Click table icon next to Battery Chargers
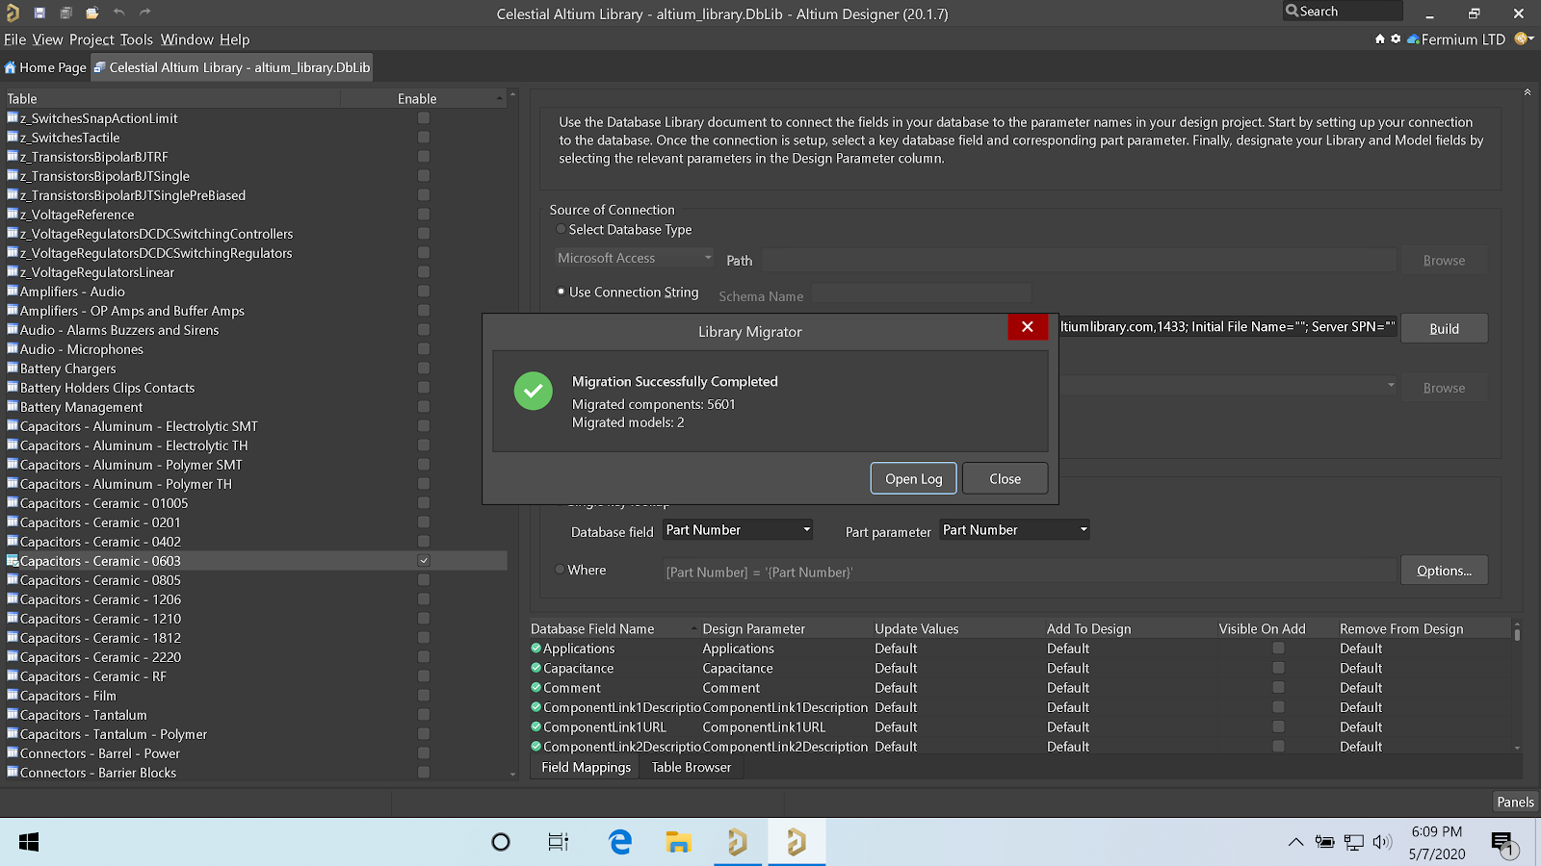Image resolution: width=1541 pixels, height=866 pixels. pyautogui.click(x=13, y=368)
